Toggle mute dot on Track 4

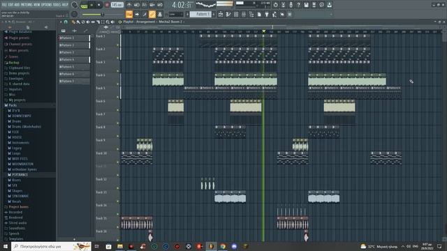click(x=118, y=84)
